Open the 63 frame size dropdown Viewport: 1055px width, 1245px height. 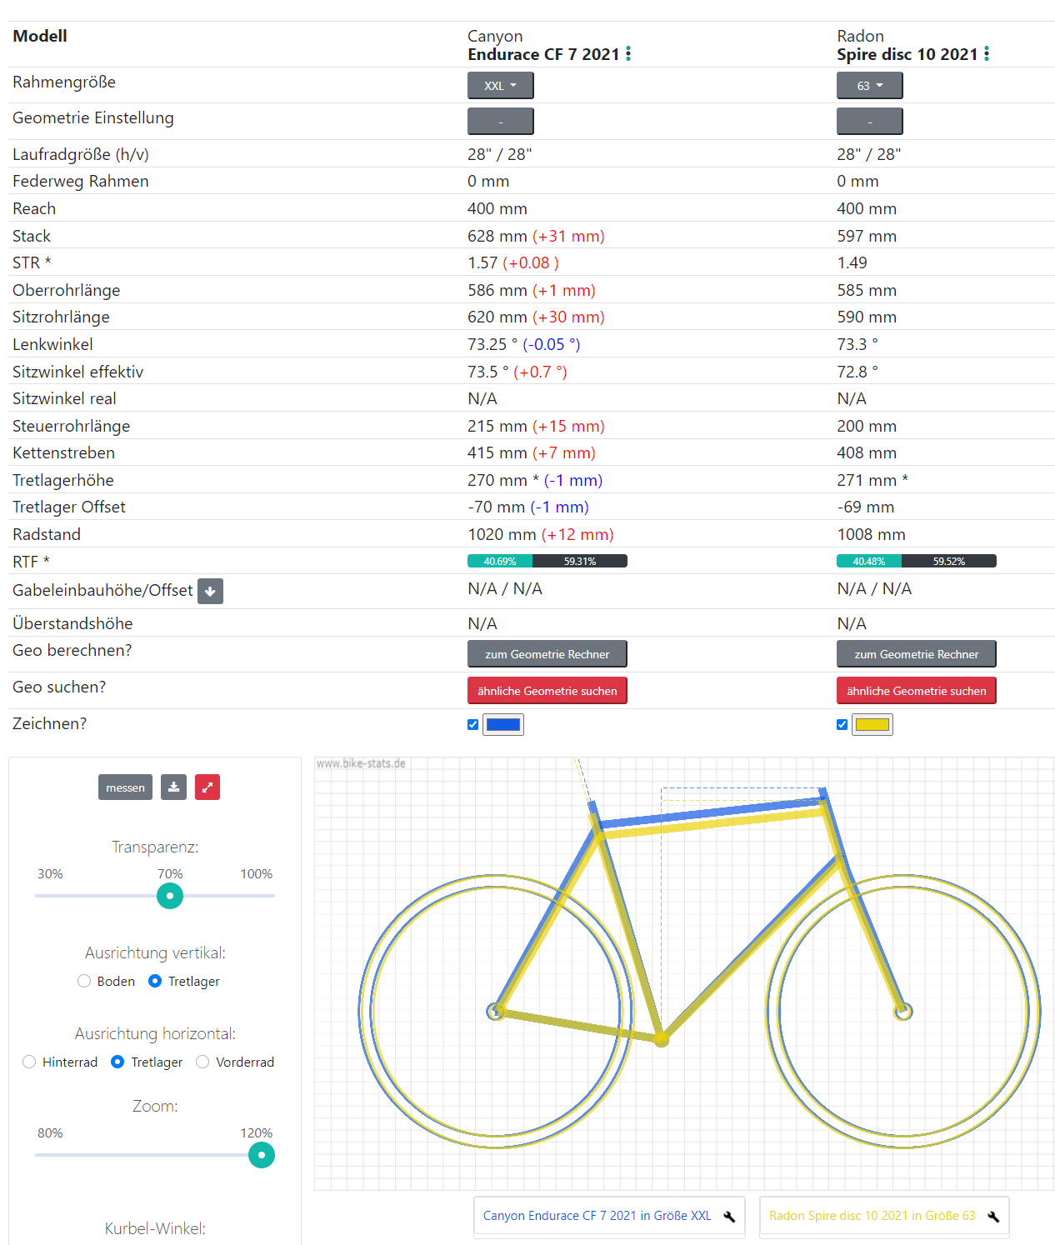coord(869,86)
